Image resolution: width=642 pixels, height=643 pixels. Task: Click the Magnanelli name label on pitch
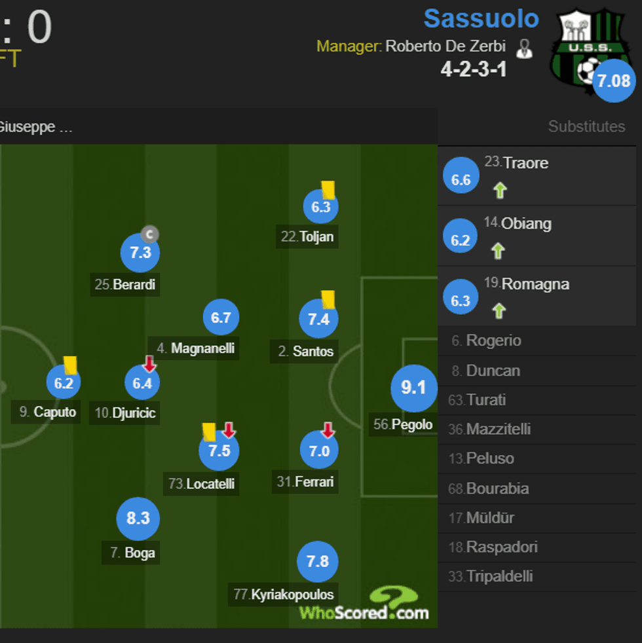coord(202,348)
